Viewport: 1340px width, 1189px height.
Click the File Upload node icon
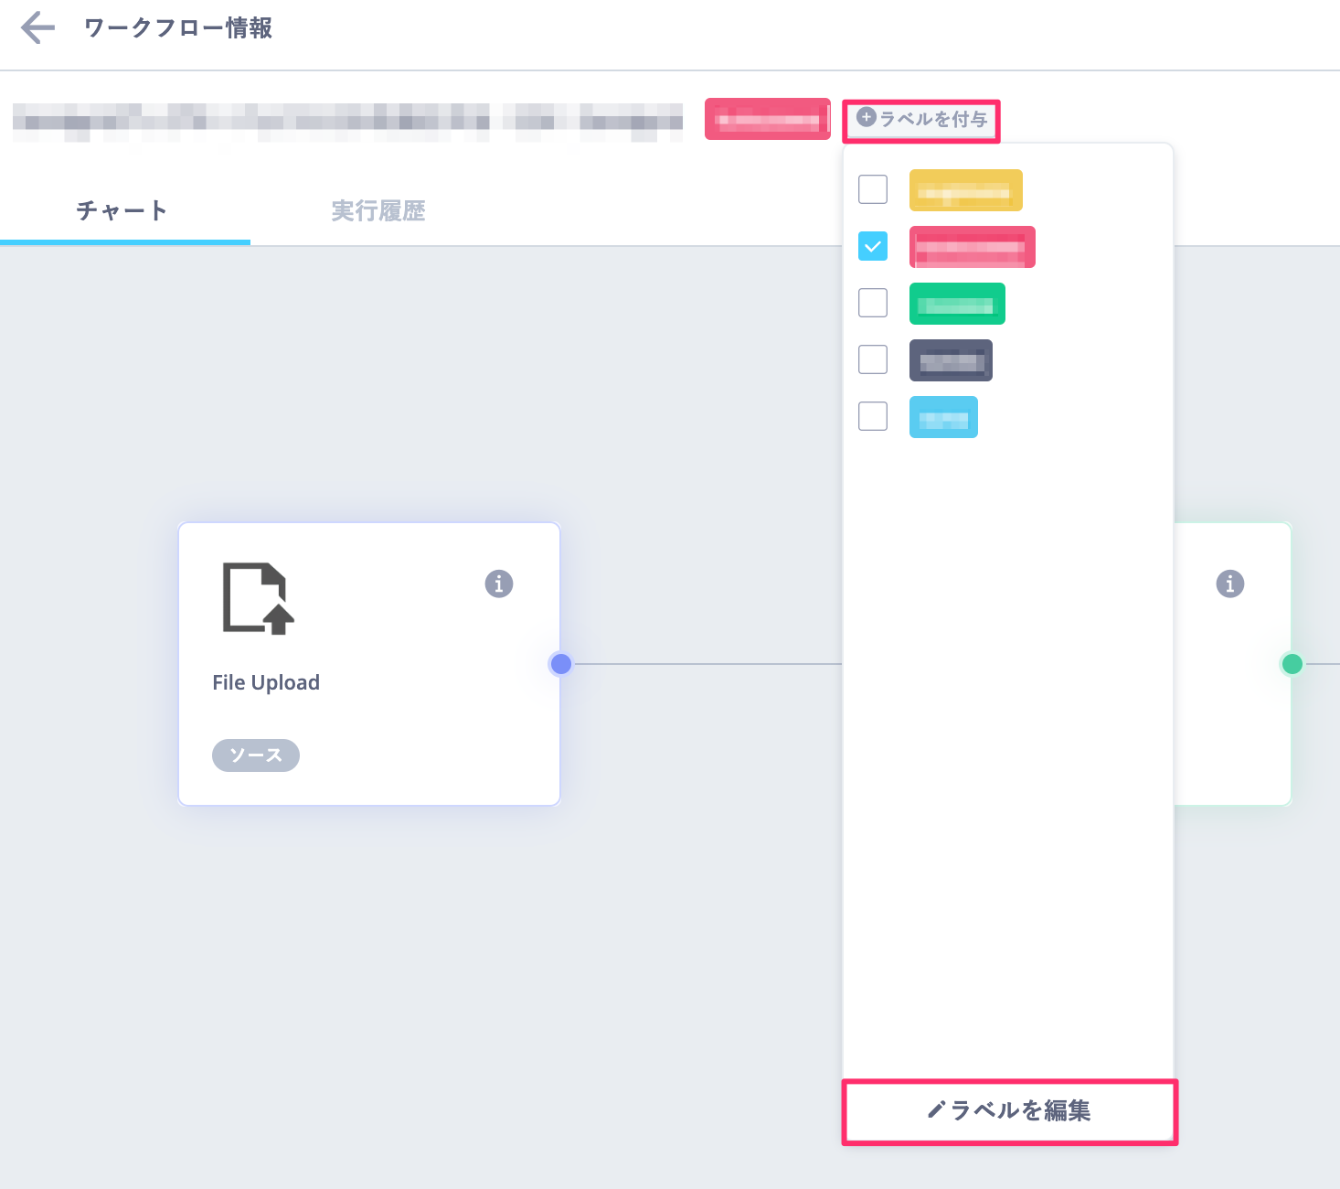(257, 599)
